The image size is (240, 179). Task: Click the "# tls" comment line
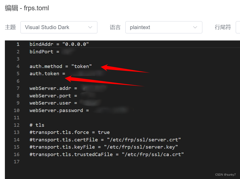coord(37,125)
